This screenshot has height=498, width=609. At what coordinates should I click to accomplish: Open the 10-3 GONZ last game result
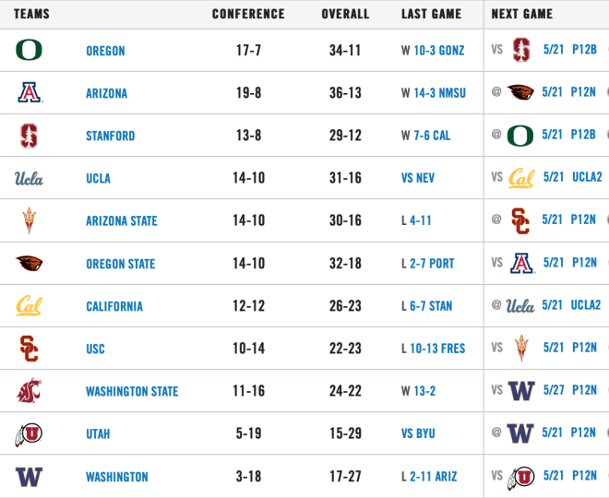[x=439, y=51]
